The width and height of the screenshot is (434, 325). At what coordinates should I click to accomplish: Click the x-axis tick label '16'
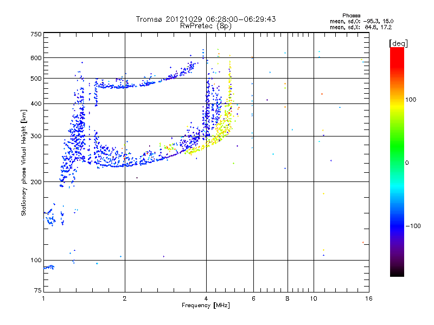(x=369, y=298)
